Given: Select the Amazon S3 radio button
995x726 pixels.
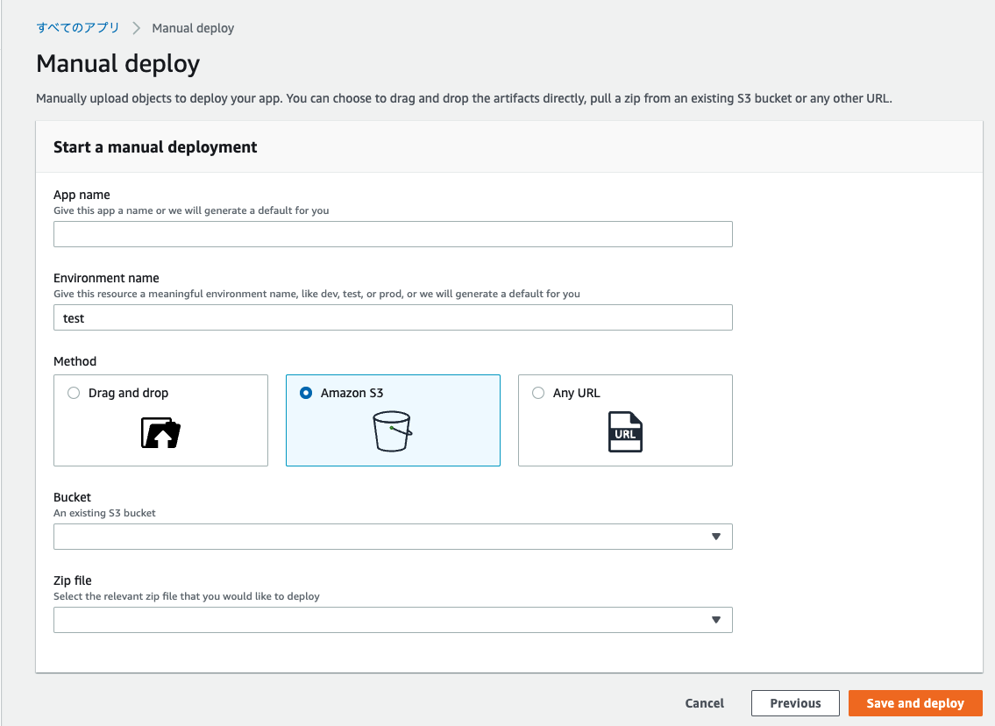Looking at the screenshot, I should click(306, 393).
